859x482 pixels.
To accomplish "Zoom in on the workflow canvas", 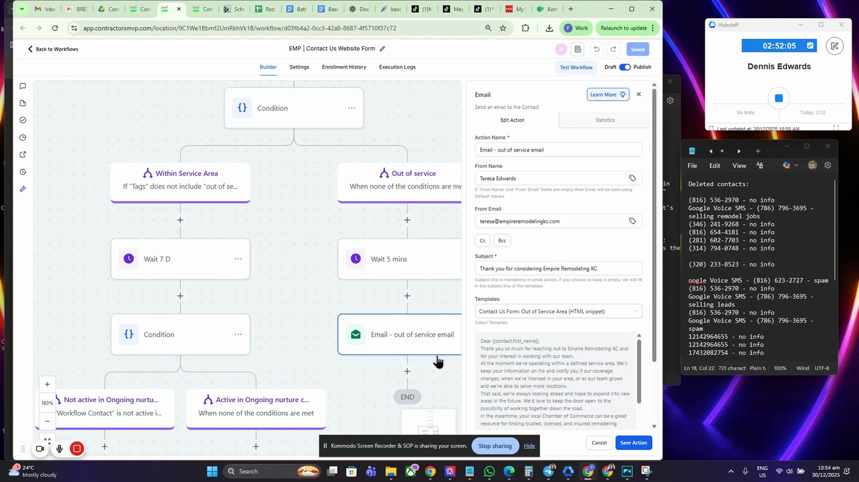I will [x=47, y=384].
